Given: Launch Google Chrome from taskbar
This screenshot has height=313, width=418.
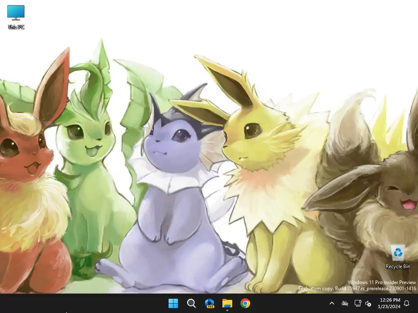Looking at the screenshot, I should coord(245,303).
